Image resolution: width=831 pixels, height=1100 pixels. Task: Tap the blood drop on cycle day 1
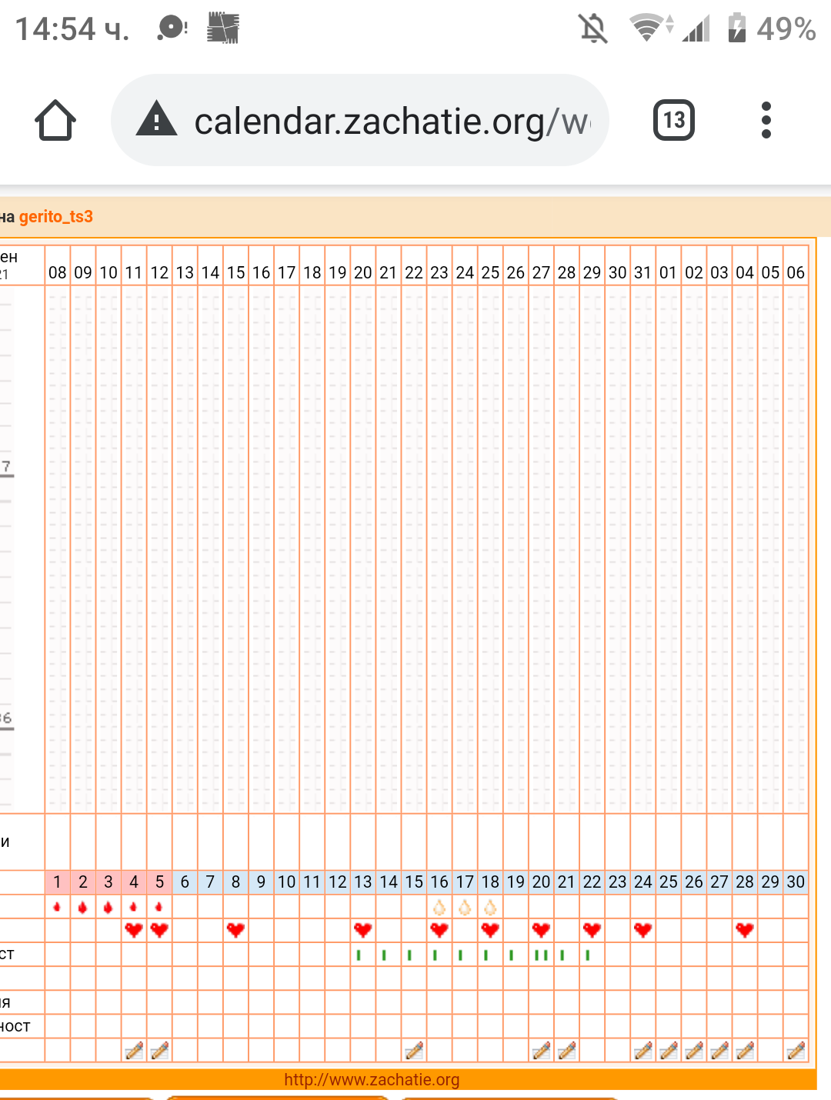coord(57,907)
